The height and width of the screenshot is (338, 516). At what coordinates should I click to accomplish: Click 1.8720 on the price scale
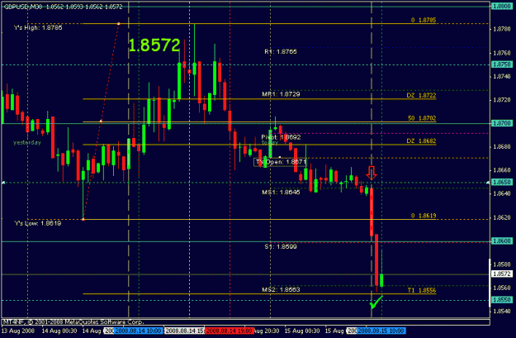(x=502, y=100)
